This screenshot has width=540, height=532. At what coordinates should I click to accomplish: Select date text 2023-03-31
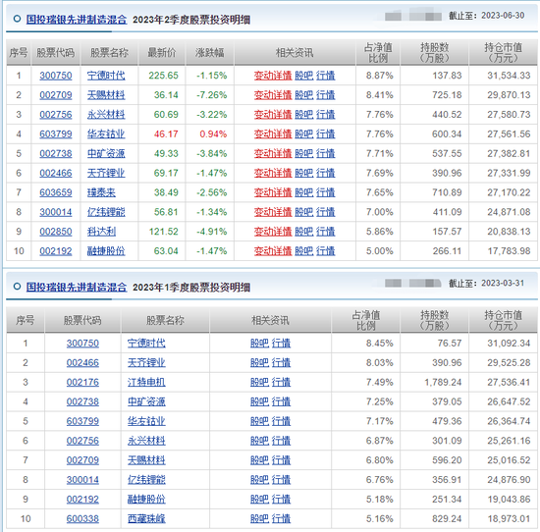point(503,283)
